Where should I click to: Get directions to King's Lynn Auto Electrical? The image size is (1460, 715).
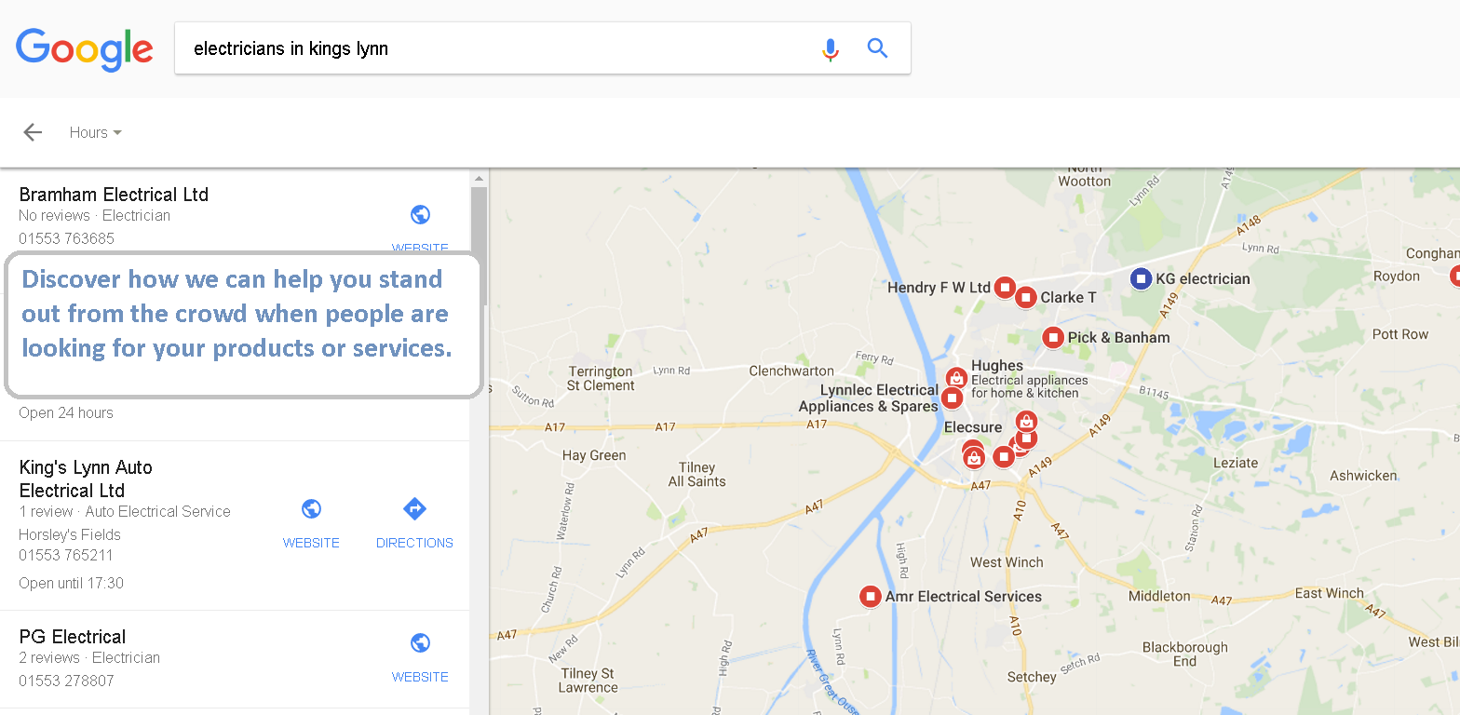click(414, 521)
